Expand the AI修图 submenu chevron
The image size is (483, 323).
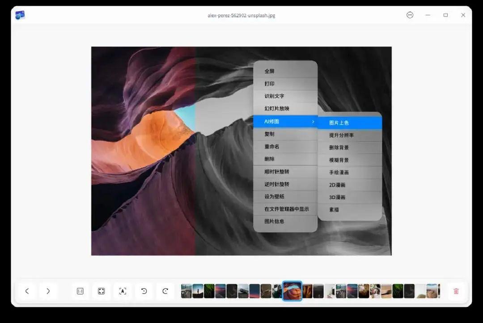tap(313, 121)
